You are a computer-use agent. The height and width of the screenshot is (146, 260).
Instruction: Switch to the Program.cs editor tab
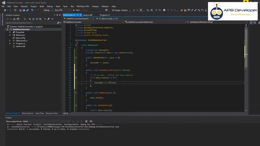tap(105, 15)
